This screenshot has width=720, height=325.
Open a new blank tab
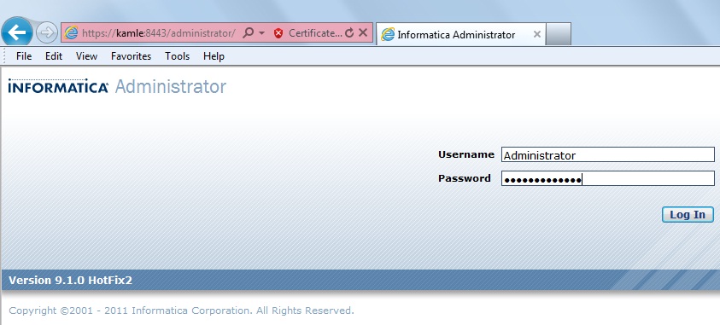559,34
